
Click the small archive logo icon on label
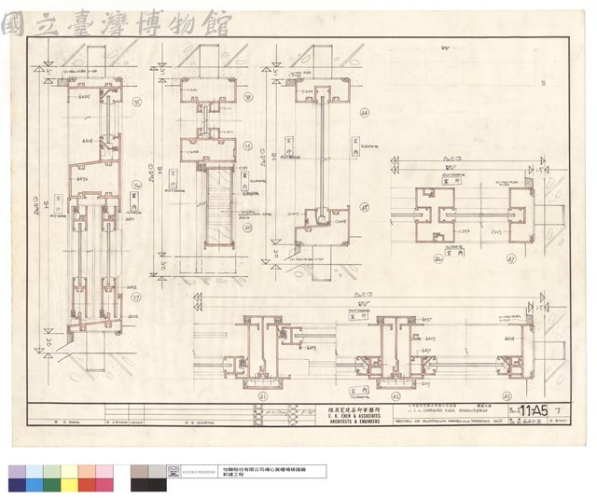(x=174, y=471)
